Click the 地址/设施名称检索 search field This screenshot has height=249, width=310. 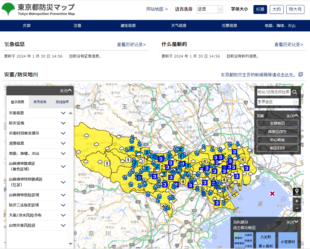click(x=274, y=92)
